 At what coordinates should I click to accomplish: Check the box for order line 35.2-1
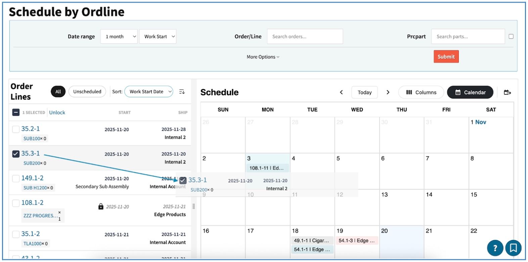coord(16,129)
